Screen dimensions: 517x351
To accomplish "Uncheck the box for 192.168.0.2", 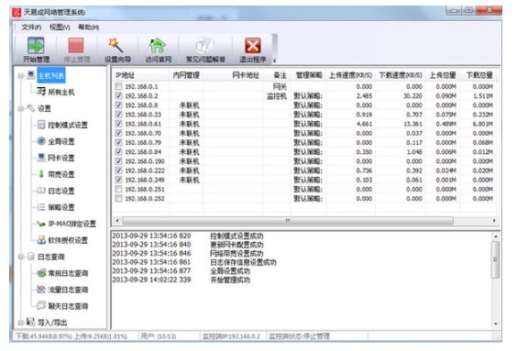I will point(118,95).
